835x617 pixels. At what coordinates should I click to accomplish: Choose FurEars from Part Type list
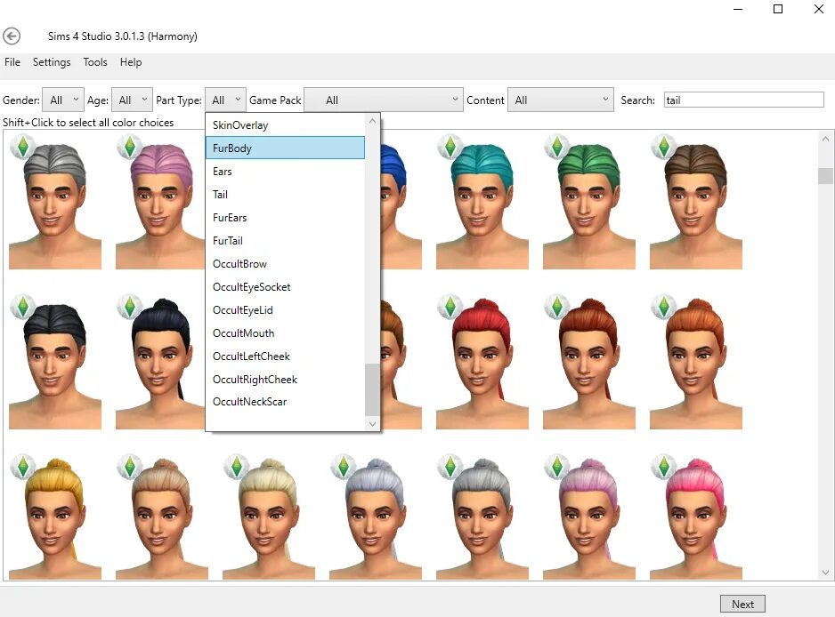[285, 218]
